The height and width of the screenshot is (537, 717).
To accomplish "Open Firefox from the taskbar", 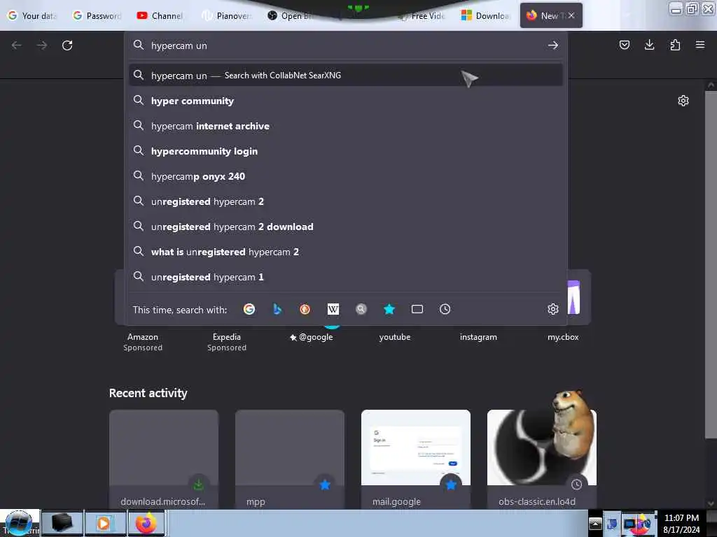I will (146, 523).
